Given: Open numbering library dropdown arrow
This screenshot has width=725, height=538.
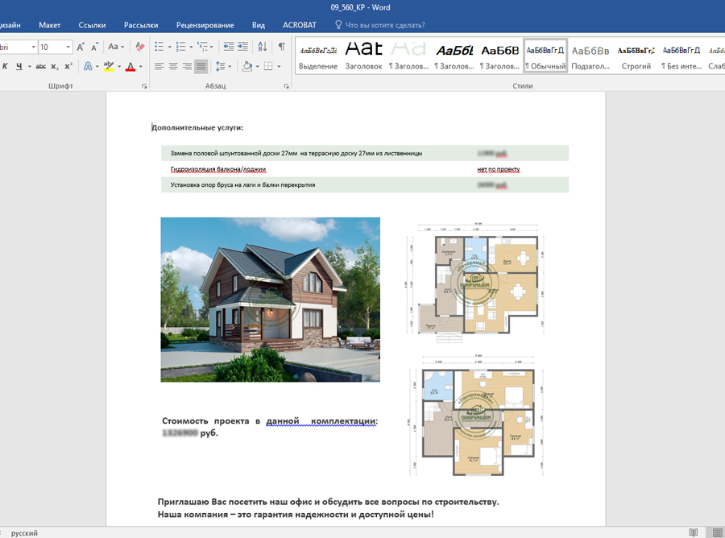Looking at the screenshot, I should click(x=191, y=47).
